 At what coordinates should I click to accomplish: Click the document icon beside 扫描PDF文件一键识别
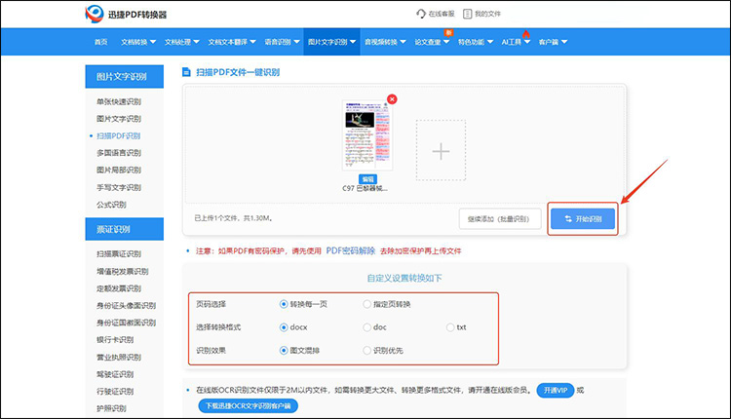coord(186,73)
